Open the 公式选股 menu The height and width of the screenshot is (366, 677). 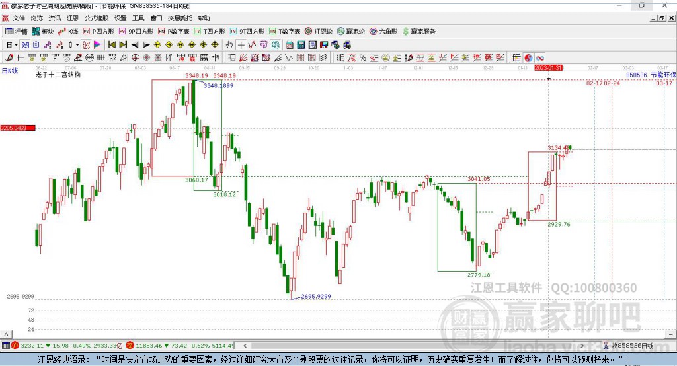(x=97, y=18)
